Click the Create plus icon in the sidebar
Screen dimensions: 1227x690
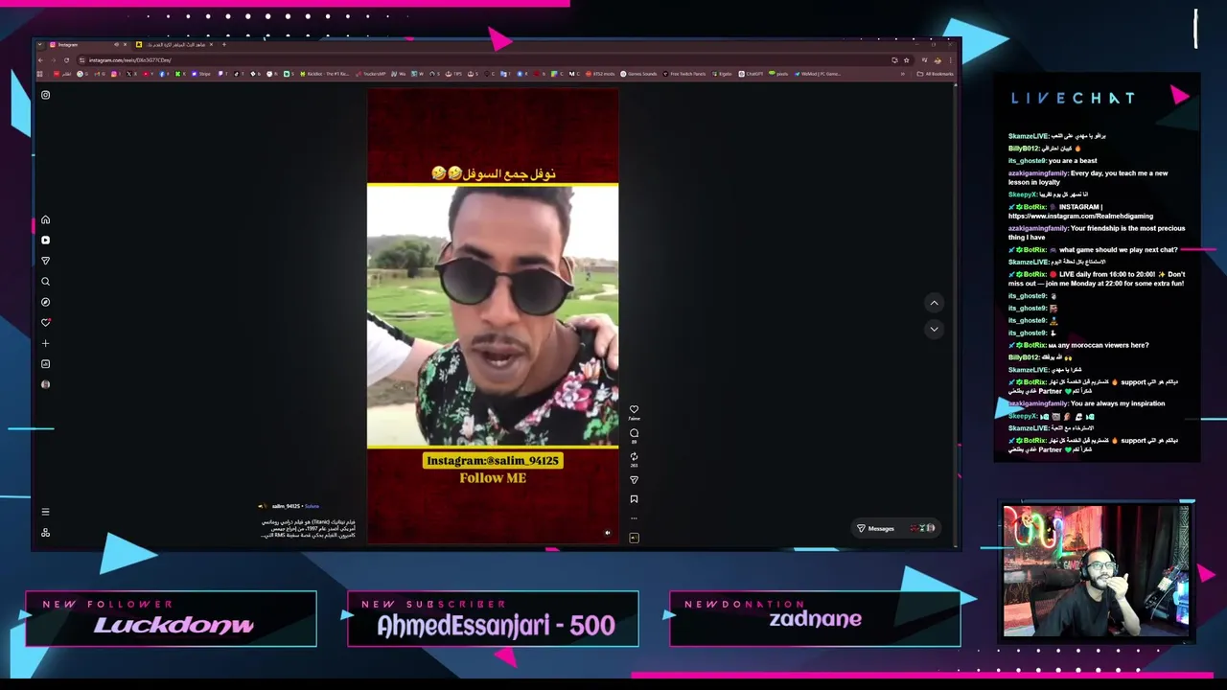pos(45,343)
